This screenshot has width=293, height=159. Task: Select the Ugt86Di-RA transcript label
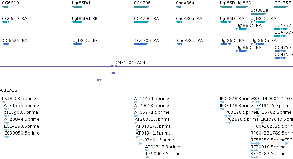pyautogui.click(x=232, y=19)
